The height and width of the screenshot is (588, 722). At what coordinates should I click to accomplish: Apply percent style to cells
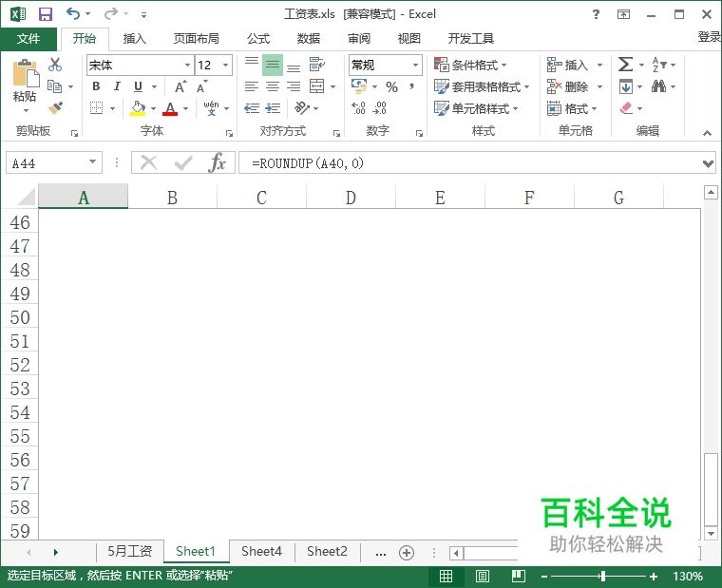[x=391, y=86]
